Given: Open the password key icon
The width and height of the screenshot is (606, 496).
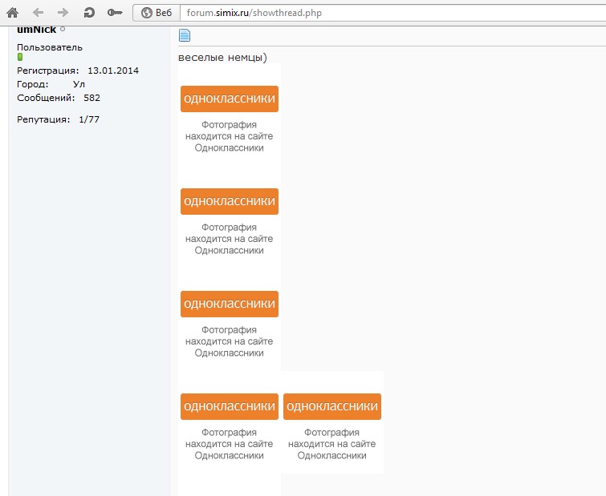Looking at the screenshot, I should point(115,13).
